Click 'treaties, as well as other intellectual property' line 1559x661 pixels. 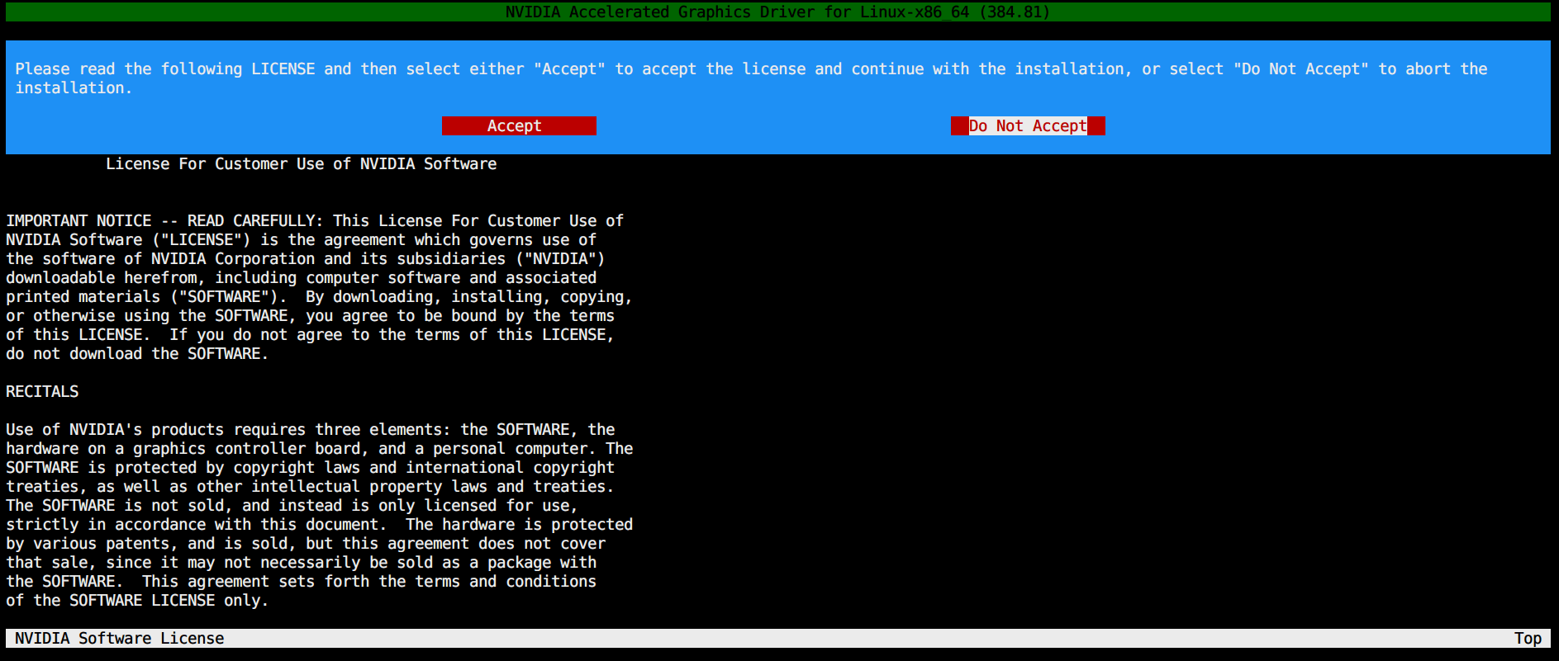[310, 486]
